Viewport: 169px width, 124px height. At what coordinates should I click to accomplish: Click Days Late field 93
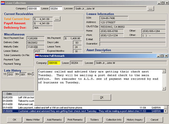(x=77, y=43)
